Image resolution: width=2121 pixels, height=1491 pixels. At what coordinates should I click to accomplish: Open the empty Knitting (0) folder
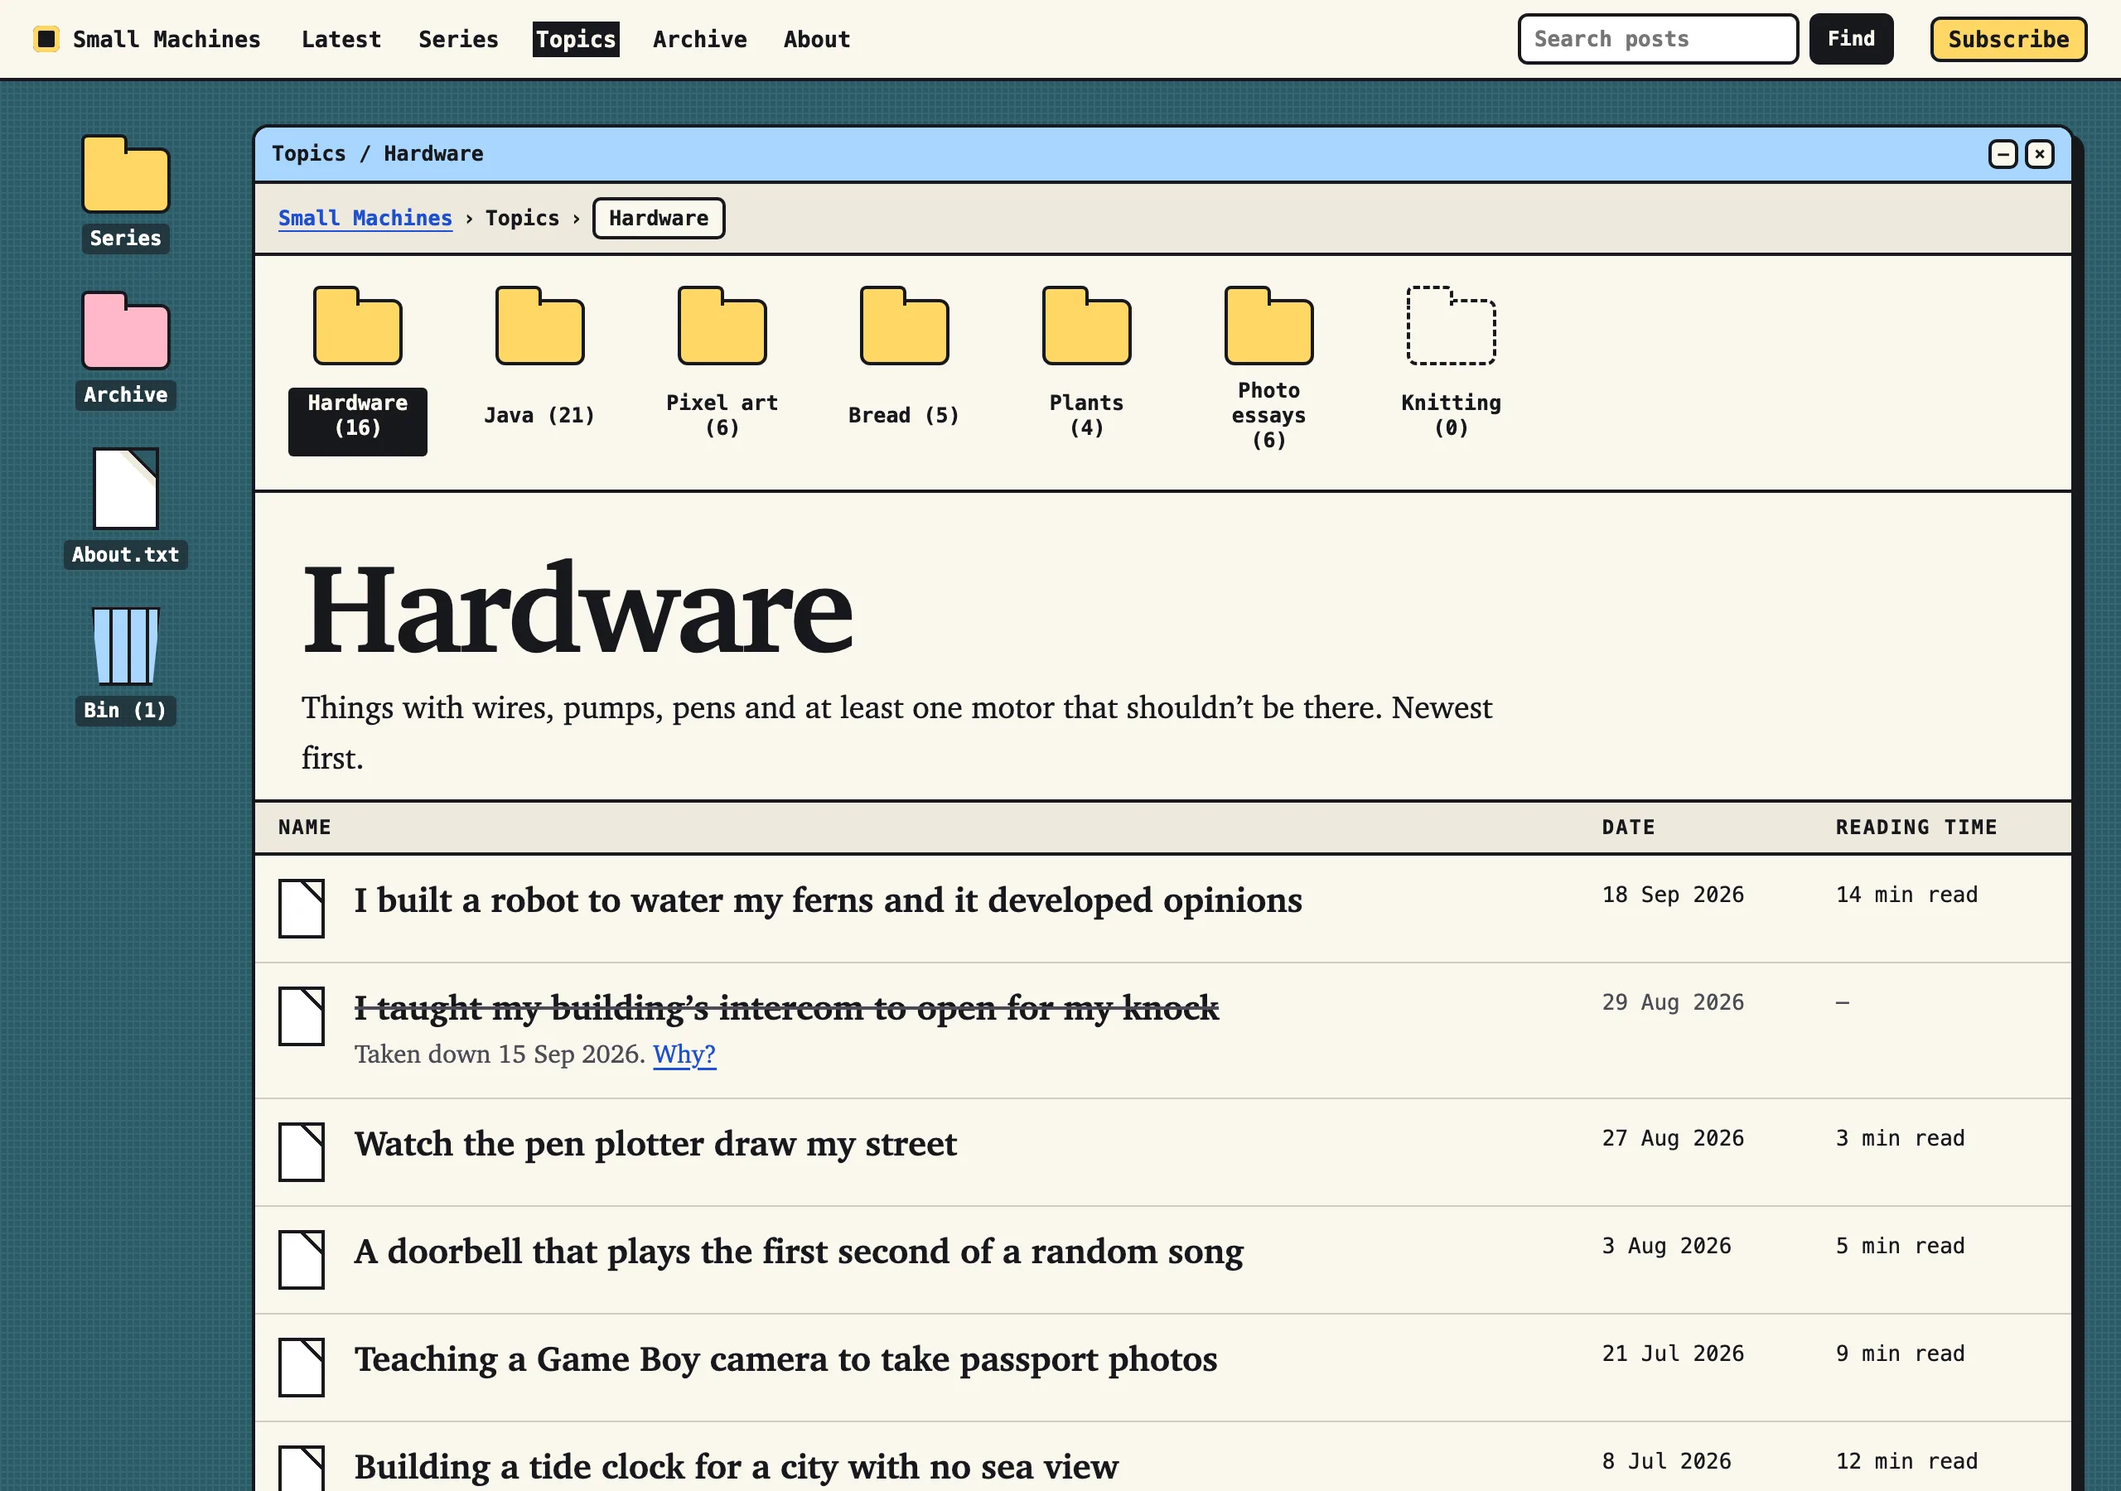tap(1452, 363)
